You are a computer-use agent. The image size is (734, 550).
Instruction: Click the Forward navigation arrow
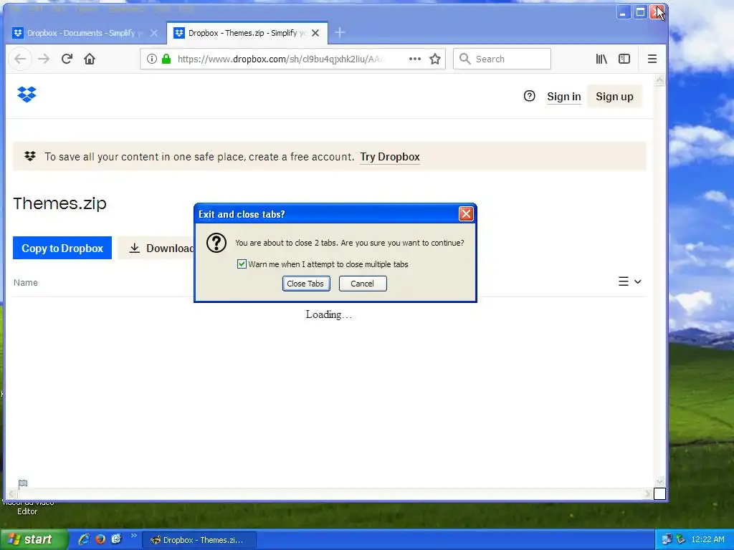[x=44, y=59]
